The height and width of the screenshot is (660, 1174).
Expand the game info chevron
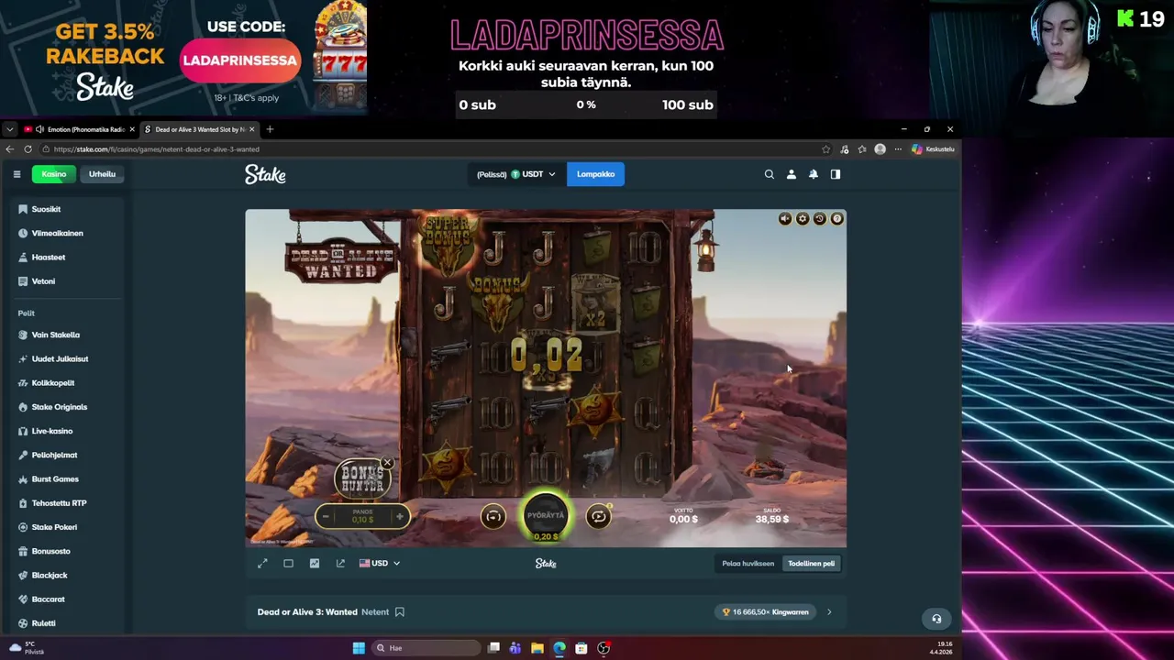click(x=829, y=611)
